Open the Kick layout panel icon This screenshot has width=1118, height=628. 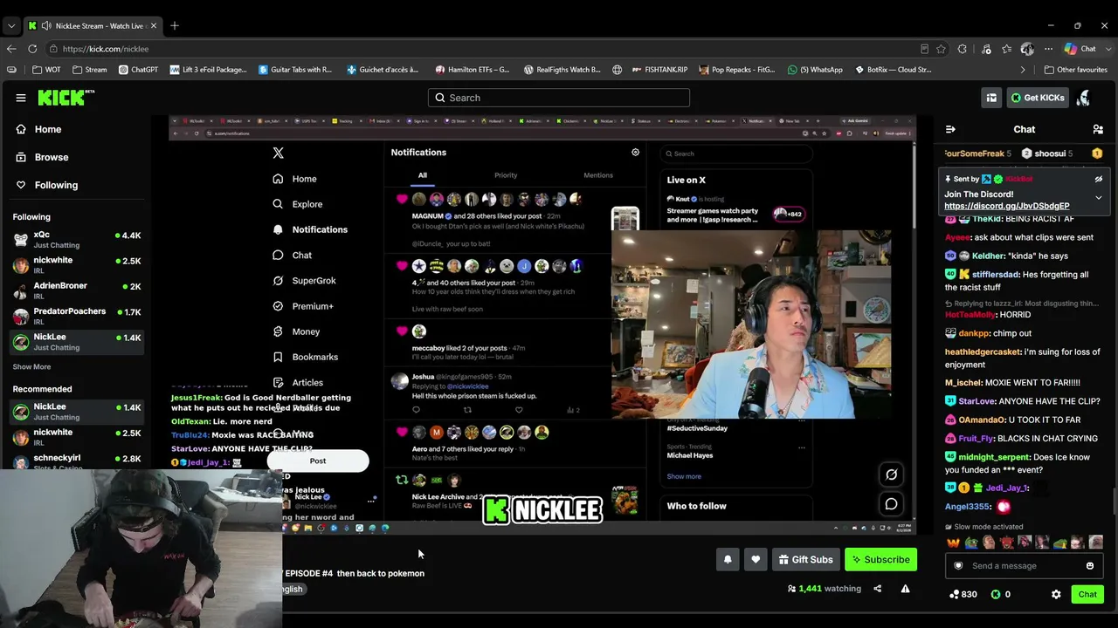(x=991, y=98)
